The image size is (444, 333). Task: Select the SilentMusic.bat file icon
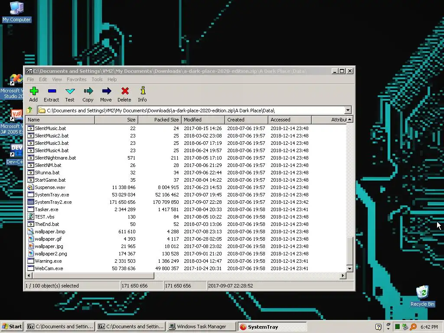(31, 128)
